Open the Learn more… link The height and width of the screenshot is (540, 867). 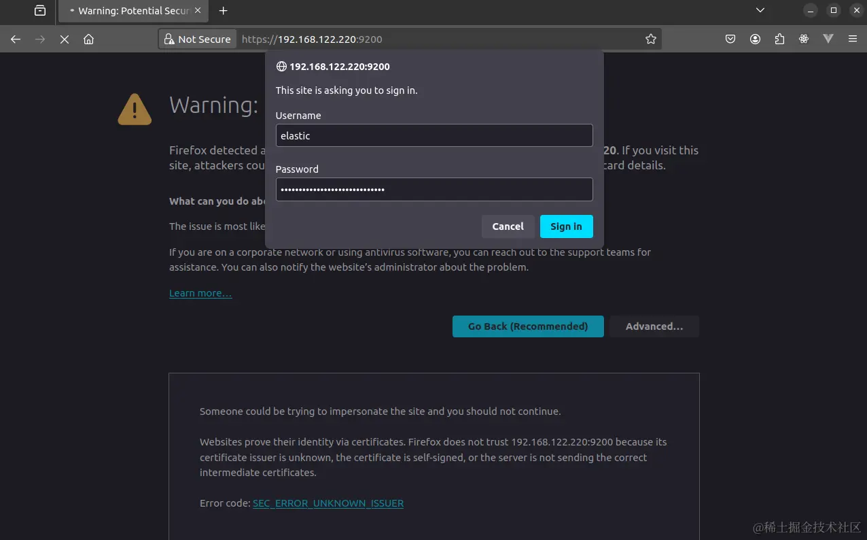click(200, 293)
